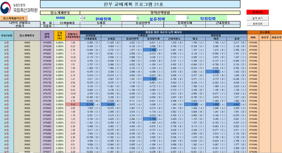Screen dimensions: 282x153
Task: Click the highlighted height value 2.705
Action: point(191,104)
